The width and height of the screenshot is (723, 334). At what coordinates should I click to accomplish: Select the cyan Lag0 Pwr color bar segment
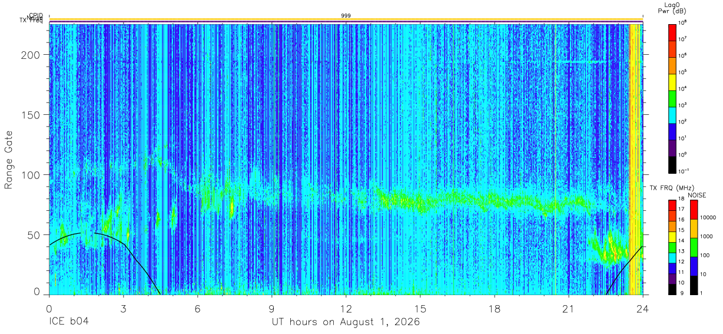point(672,115)
